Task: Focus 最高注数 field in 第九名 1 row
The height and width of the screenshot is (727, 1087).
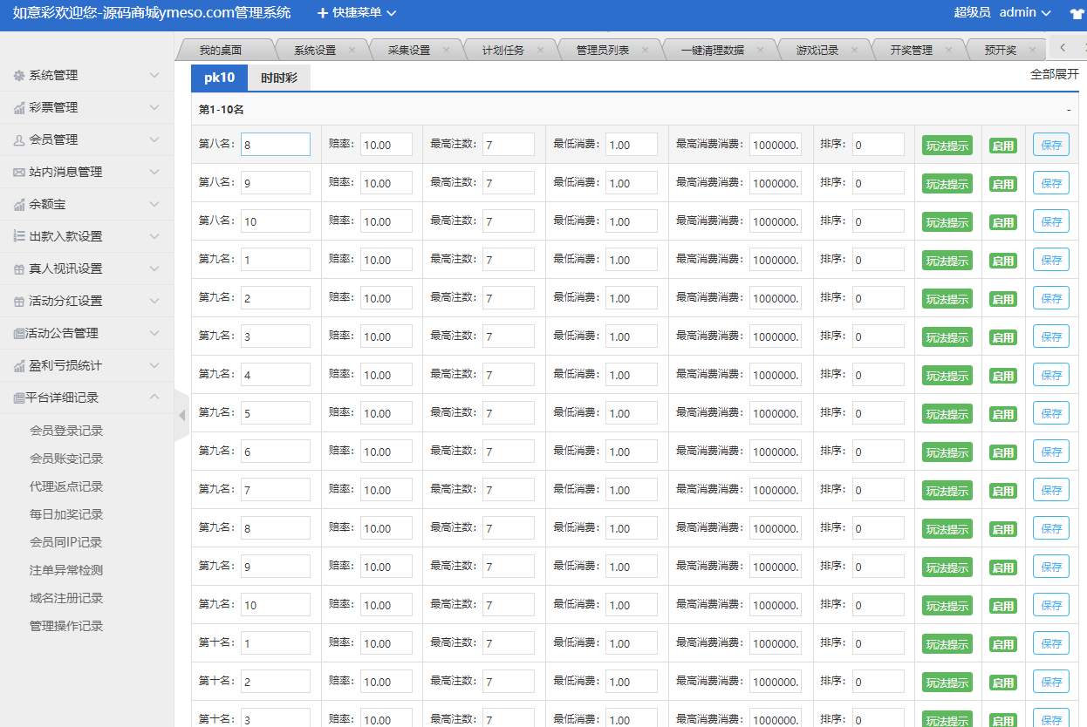Action: click(x=509, y=260)
